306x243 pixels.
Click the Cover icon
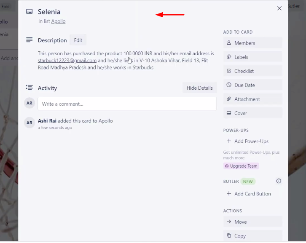(x=229, y=113)
